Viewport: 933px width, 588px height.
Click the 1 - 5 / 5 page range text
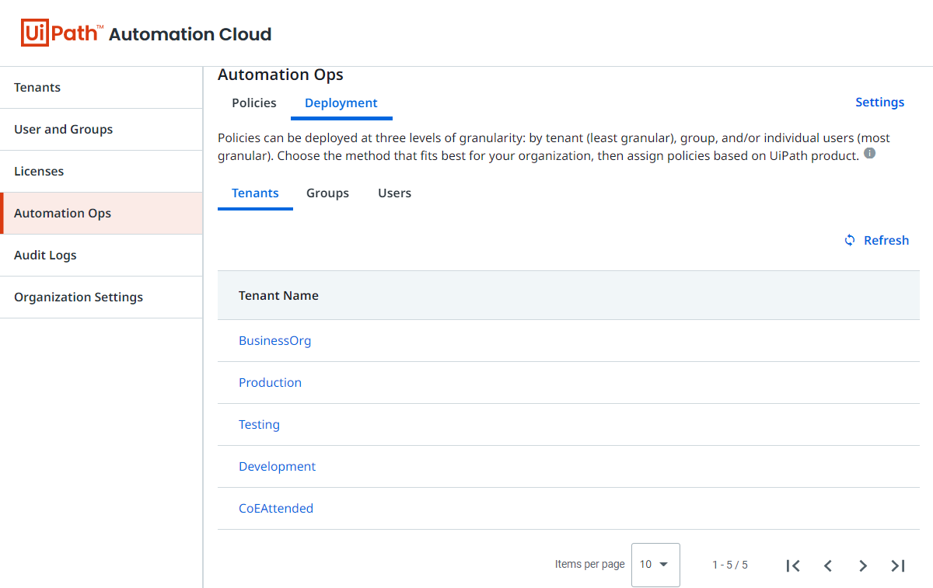click(730, 565)
